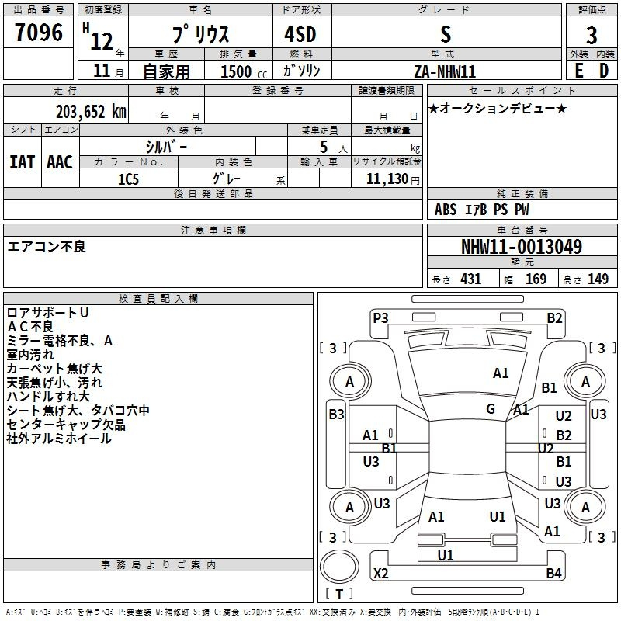This screenshot has width=621, height=621.
Task: Select inspector note 社外アルミホイール
Action: [59, 439]
